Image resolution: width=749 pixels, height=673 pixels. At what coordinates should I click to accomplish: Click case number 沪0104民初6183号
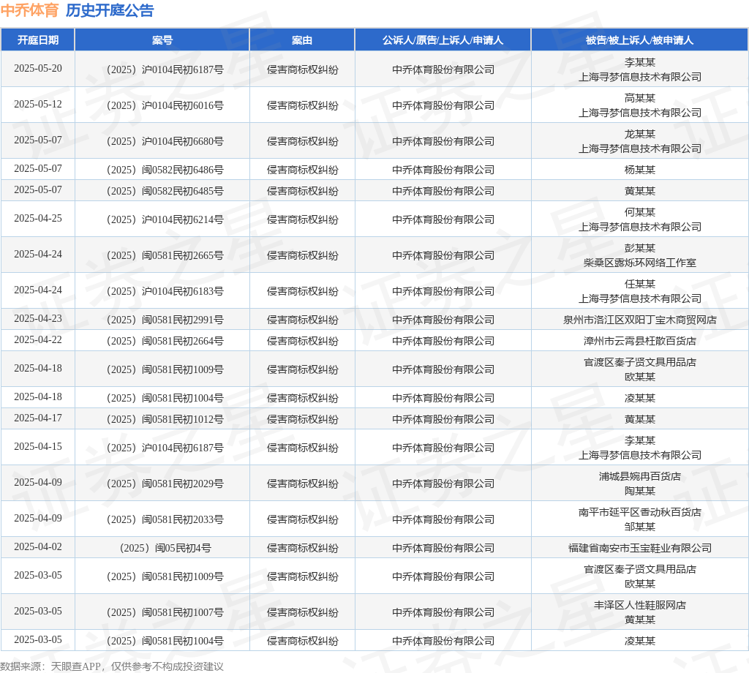click(165, 291)
